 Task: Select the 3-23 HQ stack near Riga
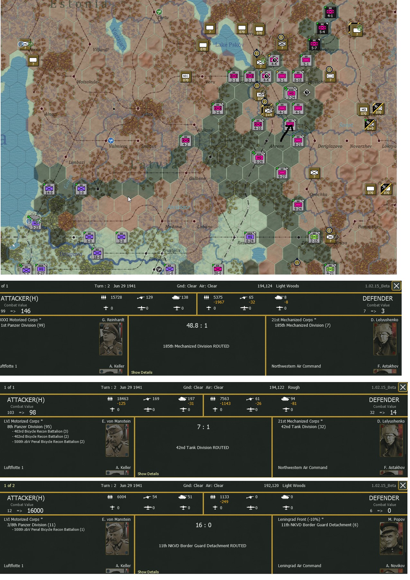pos(35,224)
